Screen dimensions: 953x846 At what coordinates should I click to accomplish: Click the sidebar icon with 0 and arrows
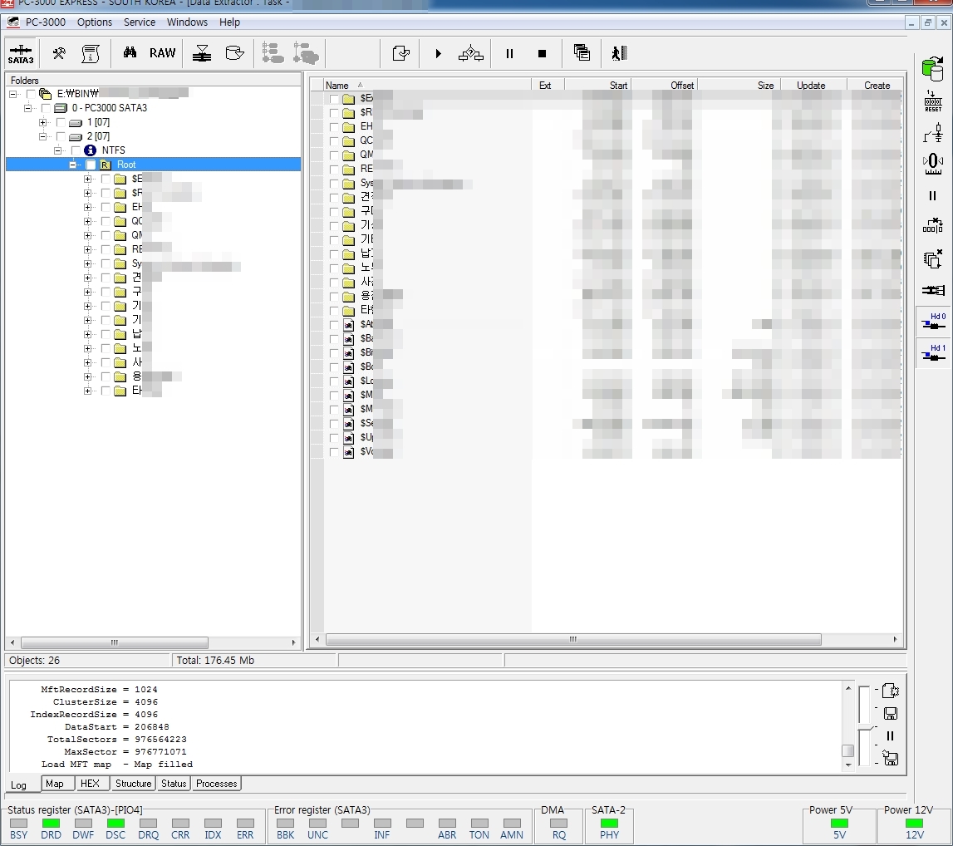[933, 164]
